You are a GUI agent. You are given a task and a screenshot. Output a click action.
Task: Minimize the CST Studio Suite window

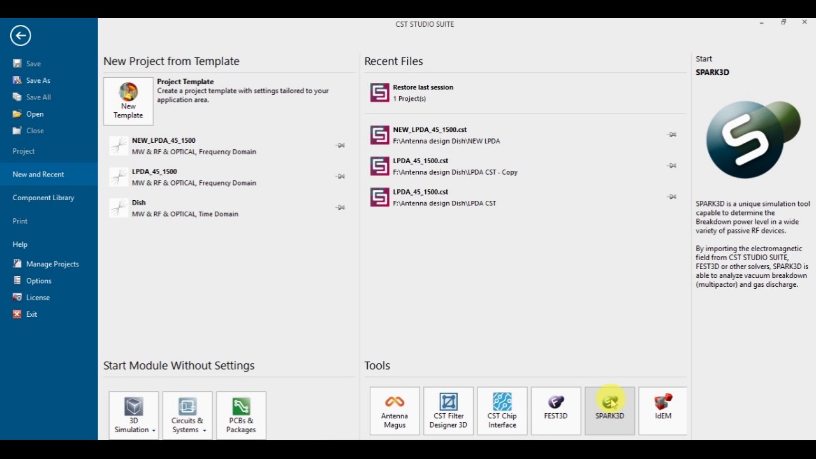[x=761, y=22]
